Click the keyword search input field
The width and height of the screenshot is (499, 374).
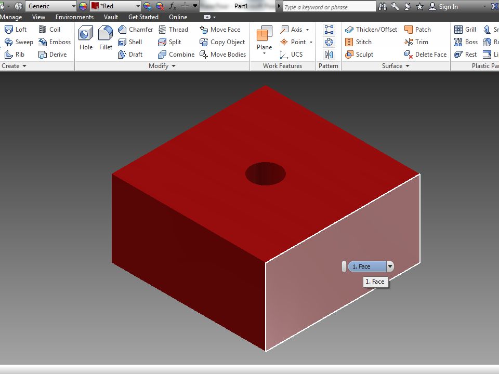coord(330,7)
